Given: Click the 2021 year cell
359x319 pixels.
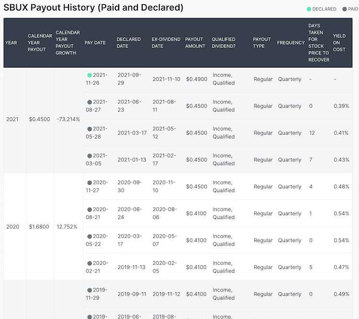Looking at the screenshot, I should (12, 119).
